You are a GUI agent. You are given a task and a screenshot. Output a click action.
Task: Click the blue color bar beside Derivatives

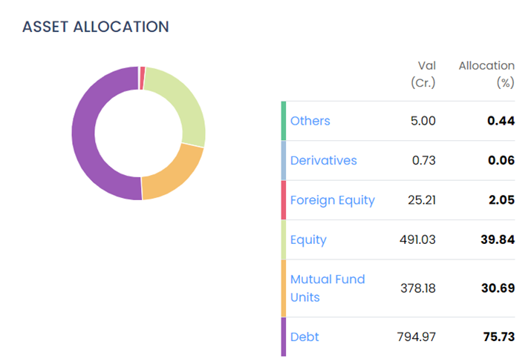(x=284, y=160)
